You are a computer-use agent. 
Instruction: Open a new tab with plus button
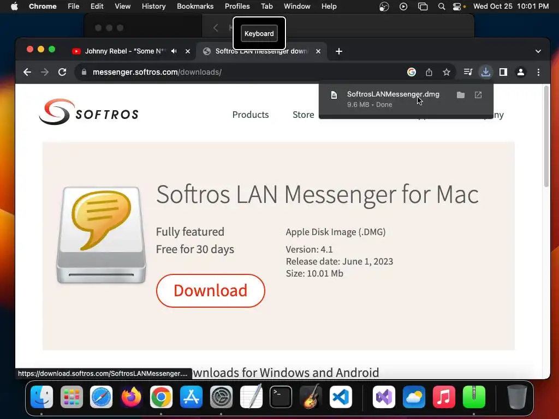pyautogui.click(x=338, y=52)
